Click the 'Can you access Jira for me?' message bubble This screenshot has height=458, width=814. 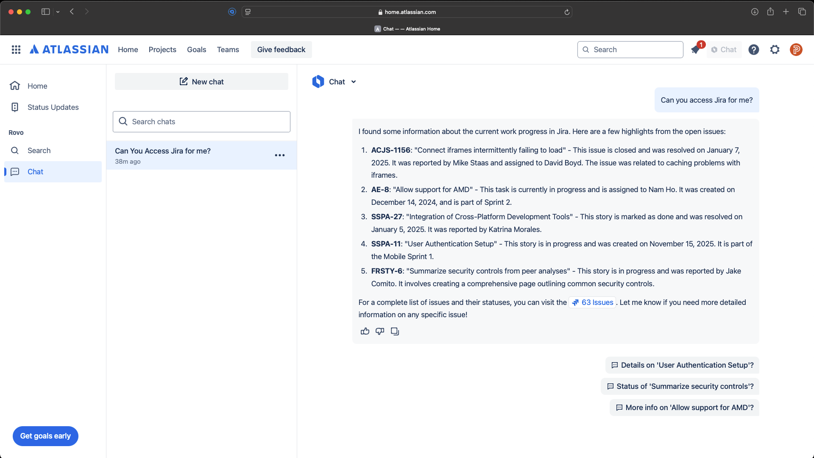click(x=707, y=100)
